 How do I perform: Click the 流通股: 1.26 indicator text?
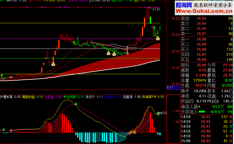tap(113, 97)
